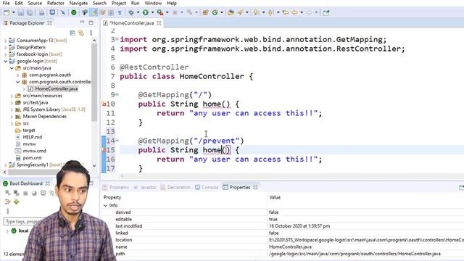Screen dimensions: 464x261
Task: Click the Run Last Tool icon with red toolbox
Action: point(160,13)
